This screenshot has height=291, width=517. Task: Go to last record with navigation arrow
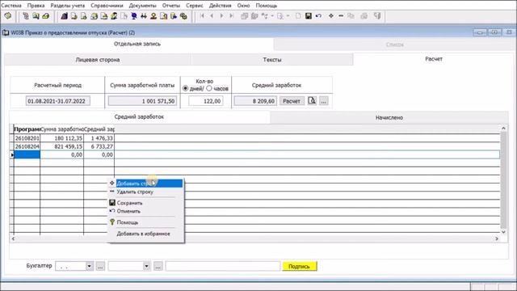(232, 16)
